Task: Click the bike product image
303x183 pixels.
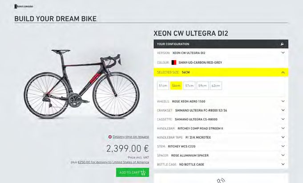Action: point(82,84)
